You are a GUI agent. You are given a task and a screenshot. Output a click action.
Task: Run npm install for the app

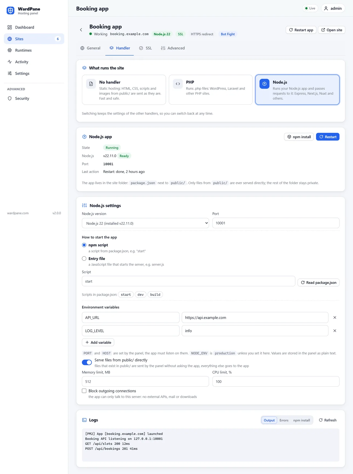pyautogui.click(x=299, y=137)
